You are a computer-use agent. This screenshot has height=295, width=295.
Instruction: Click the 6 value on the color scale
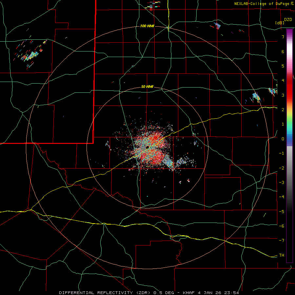point(283,51)
